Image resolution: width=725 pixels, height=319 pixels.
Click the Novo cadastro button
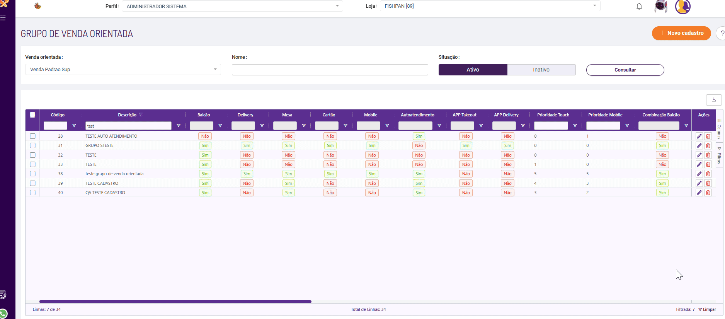(681, 33)
